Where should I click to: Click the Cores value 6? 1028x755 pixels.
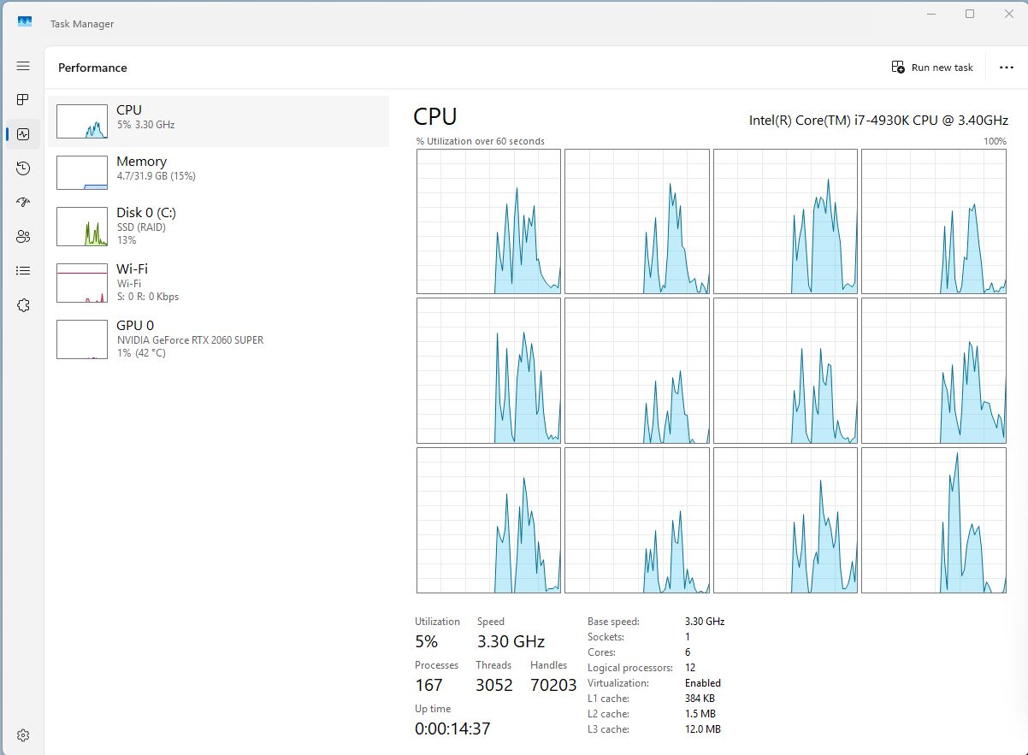[x=688, y=652]
